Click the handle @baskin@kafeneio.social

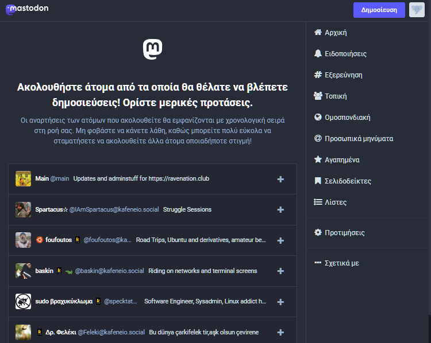coord(109,271)
